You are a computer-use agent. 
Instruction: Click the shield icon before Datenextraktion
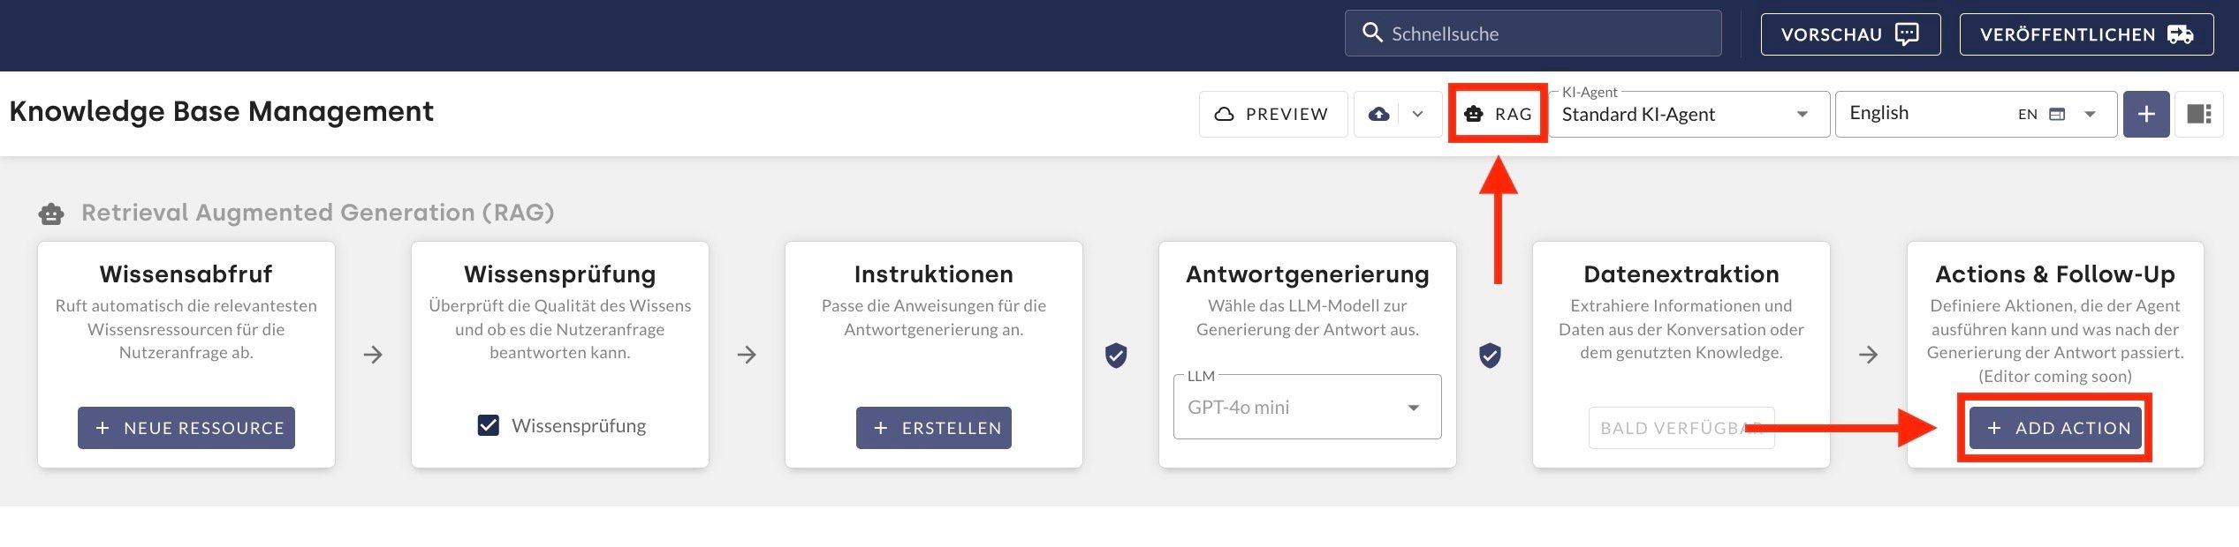1490,356
